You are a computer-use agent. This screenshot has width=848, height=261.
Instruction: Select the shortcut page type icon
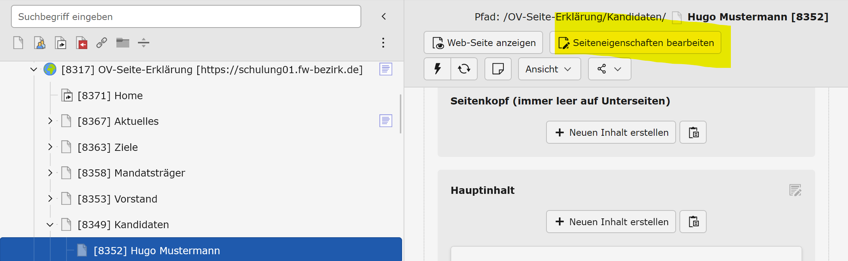coord(60,43)
